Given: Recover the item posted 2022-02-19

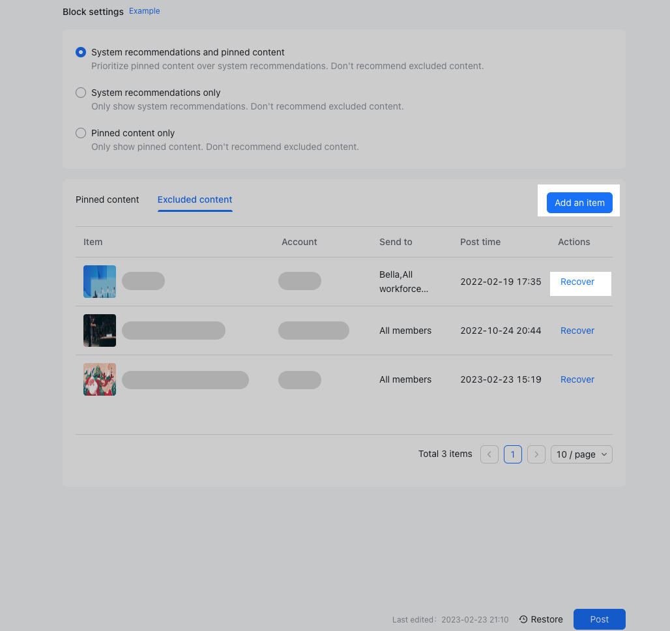Looking at the screenshot, I should point(577,282).
